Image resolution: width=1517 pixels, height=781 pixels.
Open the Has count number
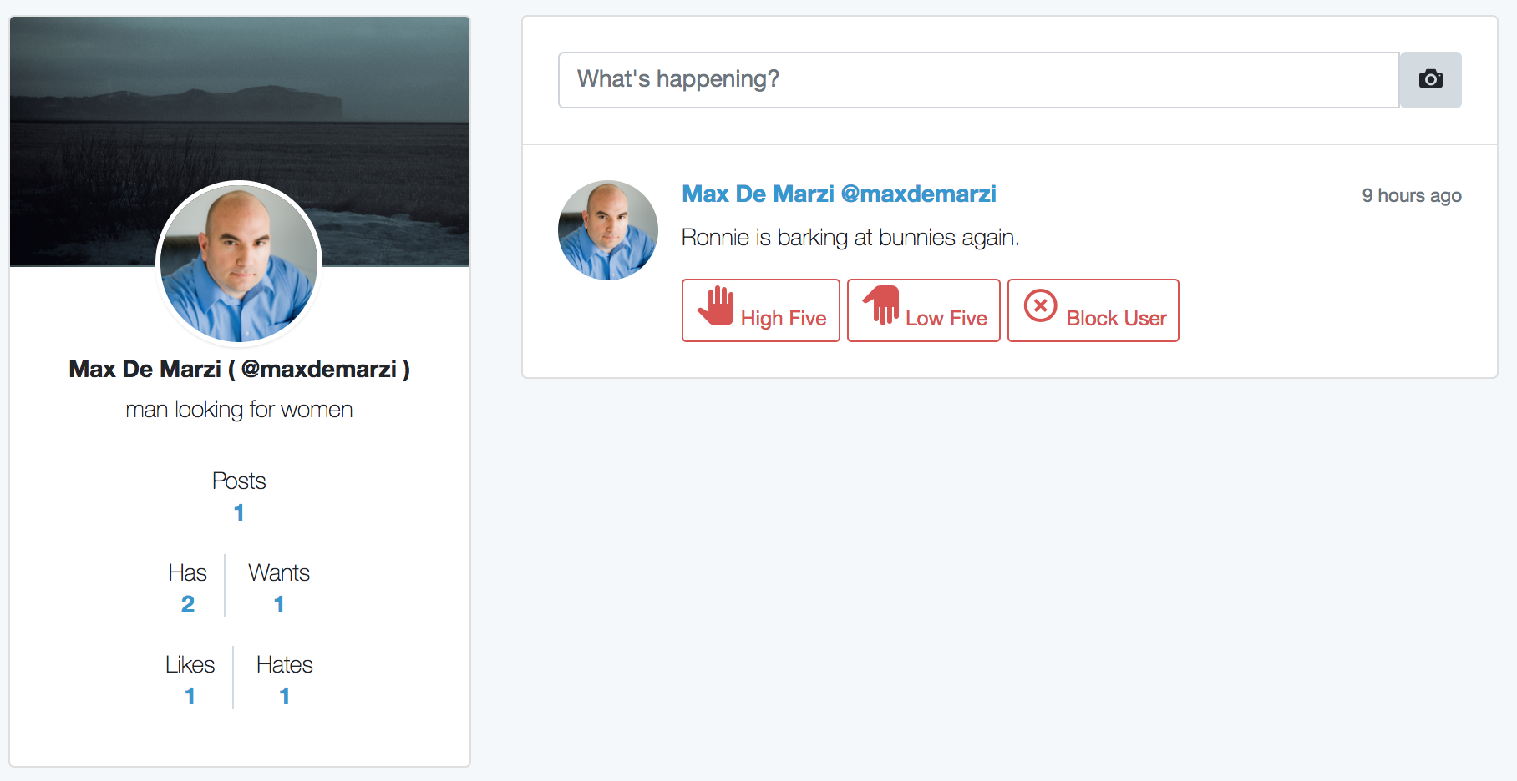coord(188,604)
